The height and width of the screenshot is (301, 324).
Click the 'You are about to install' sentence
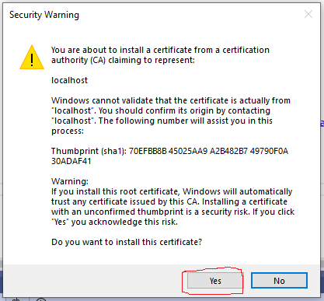coord(160,55)
